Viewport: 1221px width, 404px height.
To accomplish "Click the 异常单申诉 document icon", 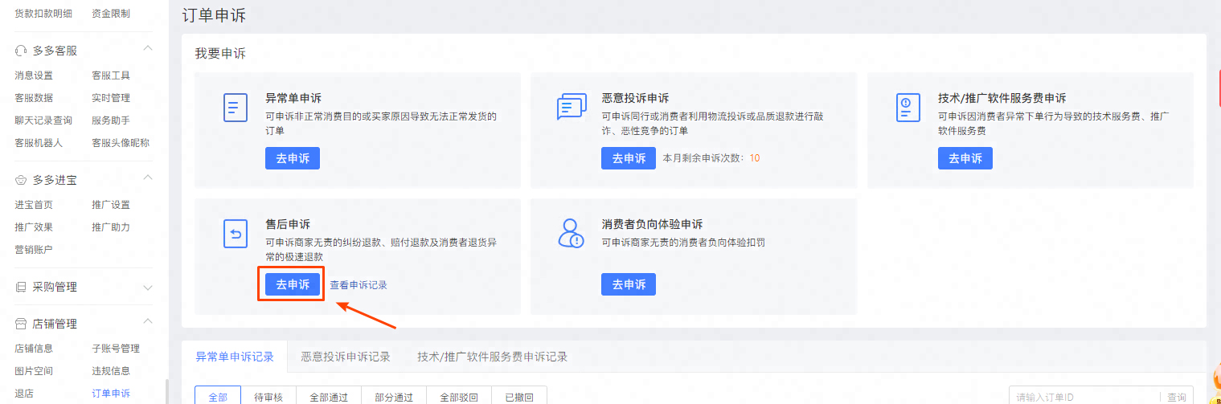I will tap(235, 108).
